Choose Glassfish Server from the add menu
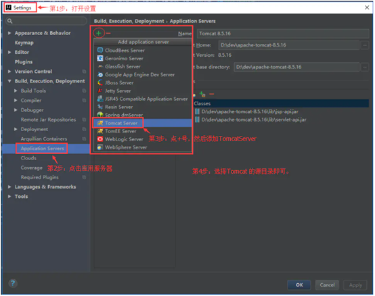 143,66
